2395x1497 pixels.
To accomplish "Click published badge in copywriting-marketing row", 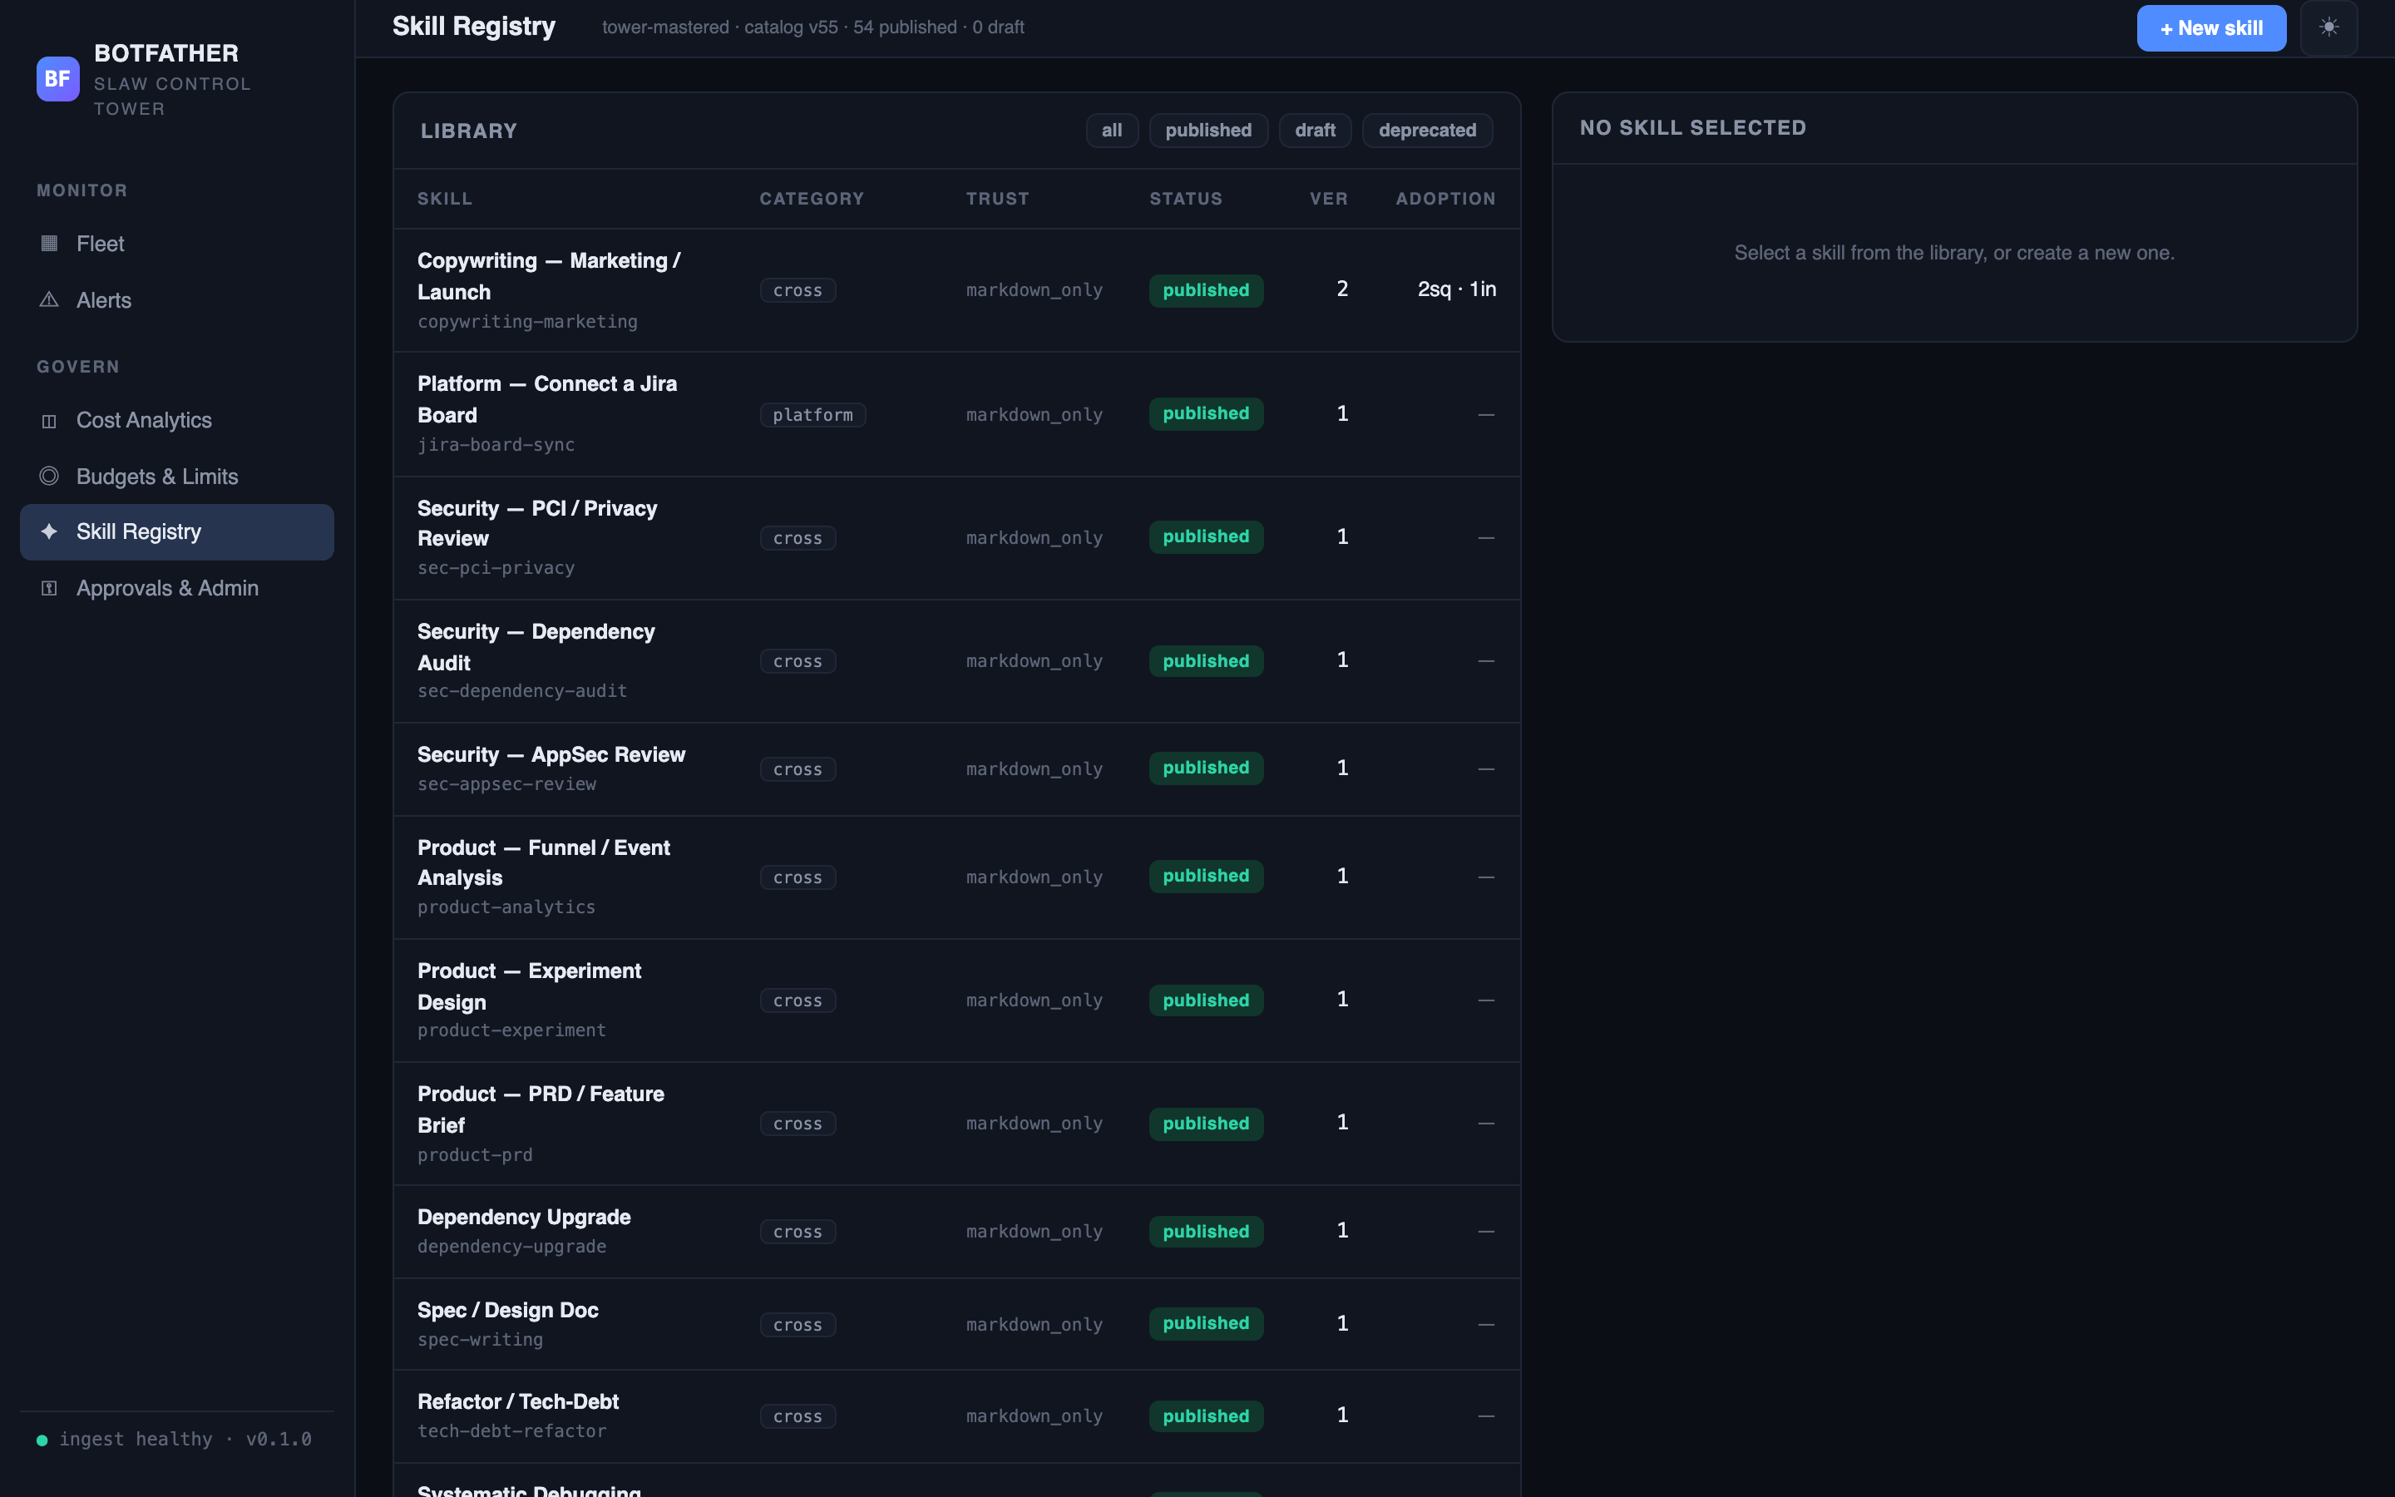I will (1206, 290).
